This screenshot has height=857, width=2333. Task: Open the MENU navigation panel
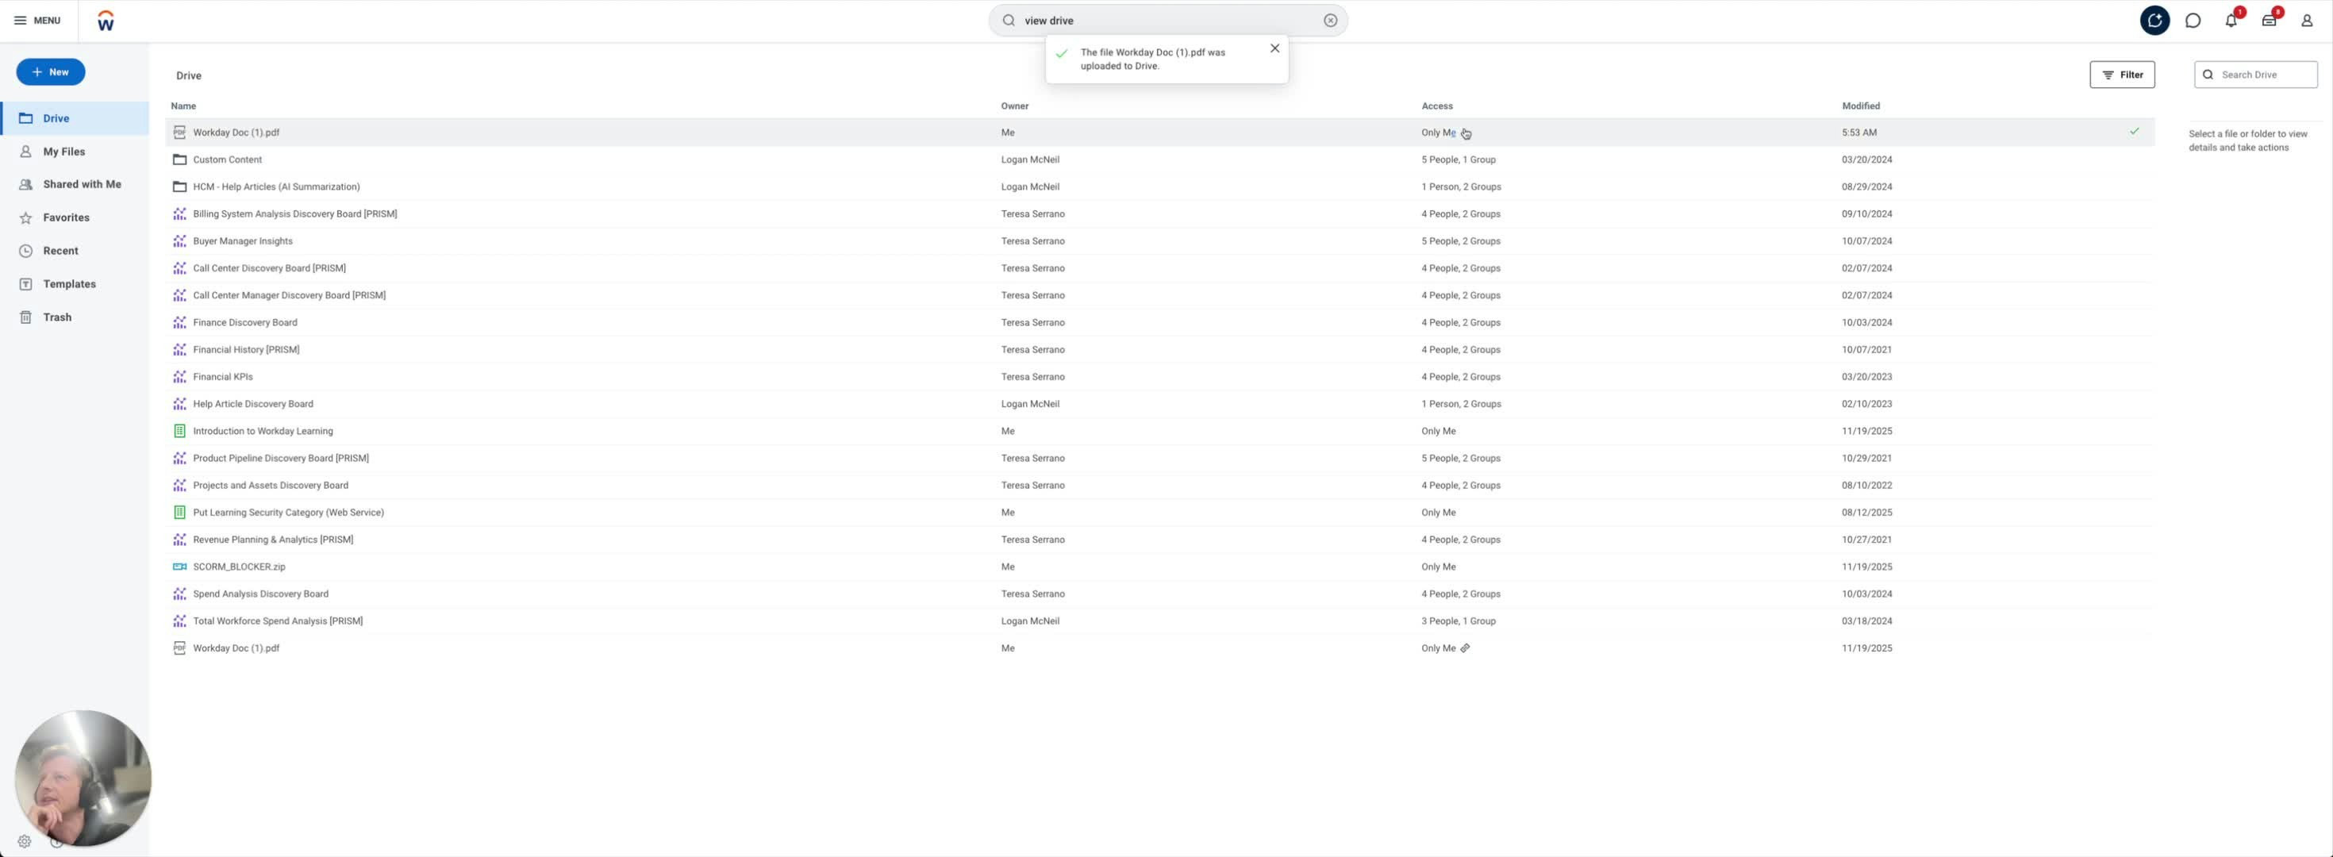click(37, 20)
